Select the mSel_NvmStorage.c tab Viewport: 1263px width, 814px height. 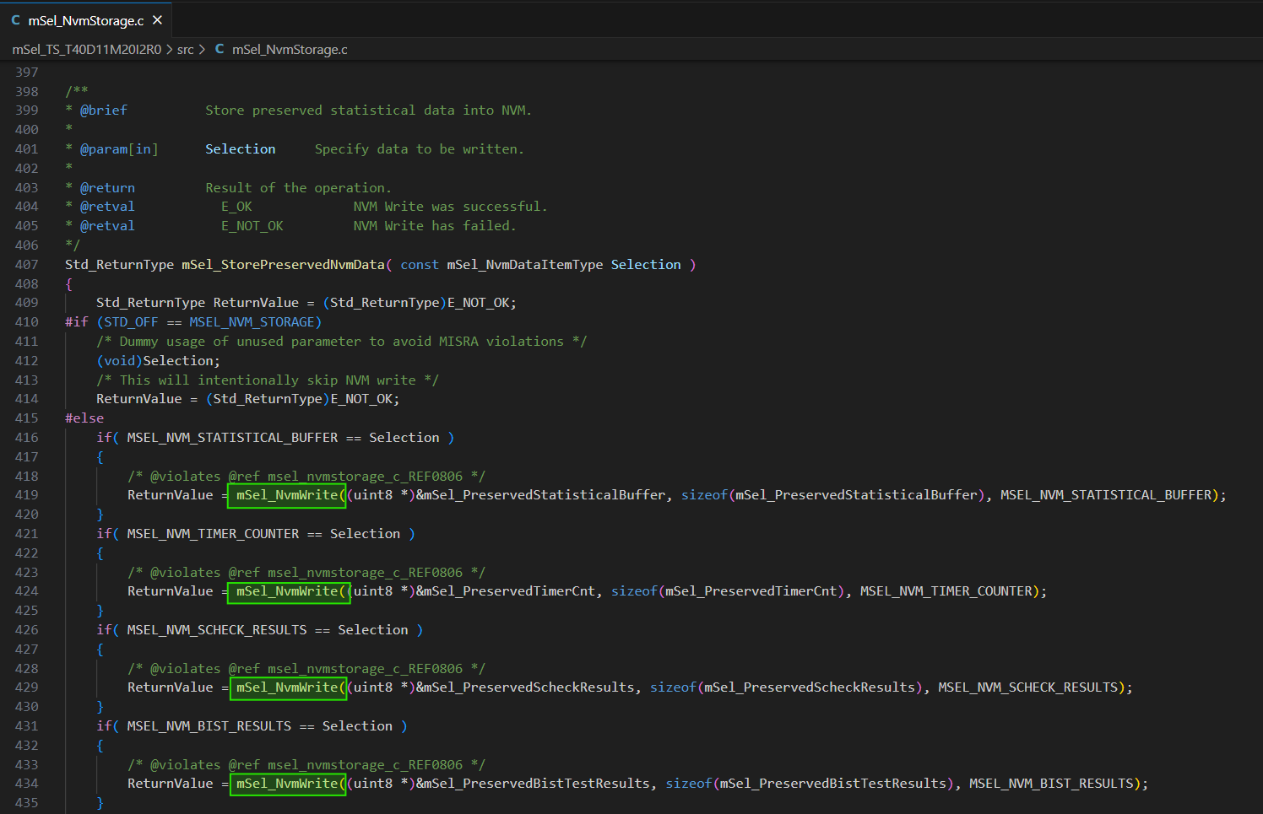(x=85, y=20)
